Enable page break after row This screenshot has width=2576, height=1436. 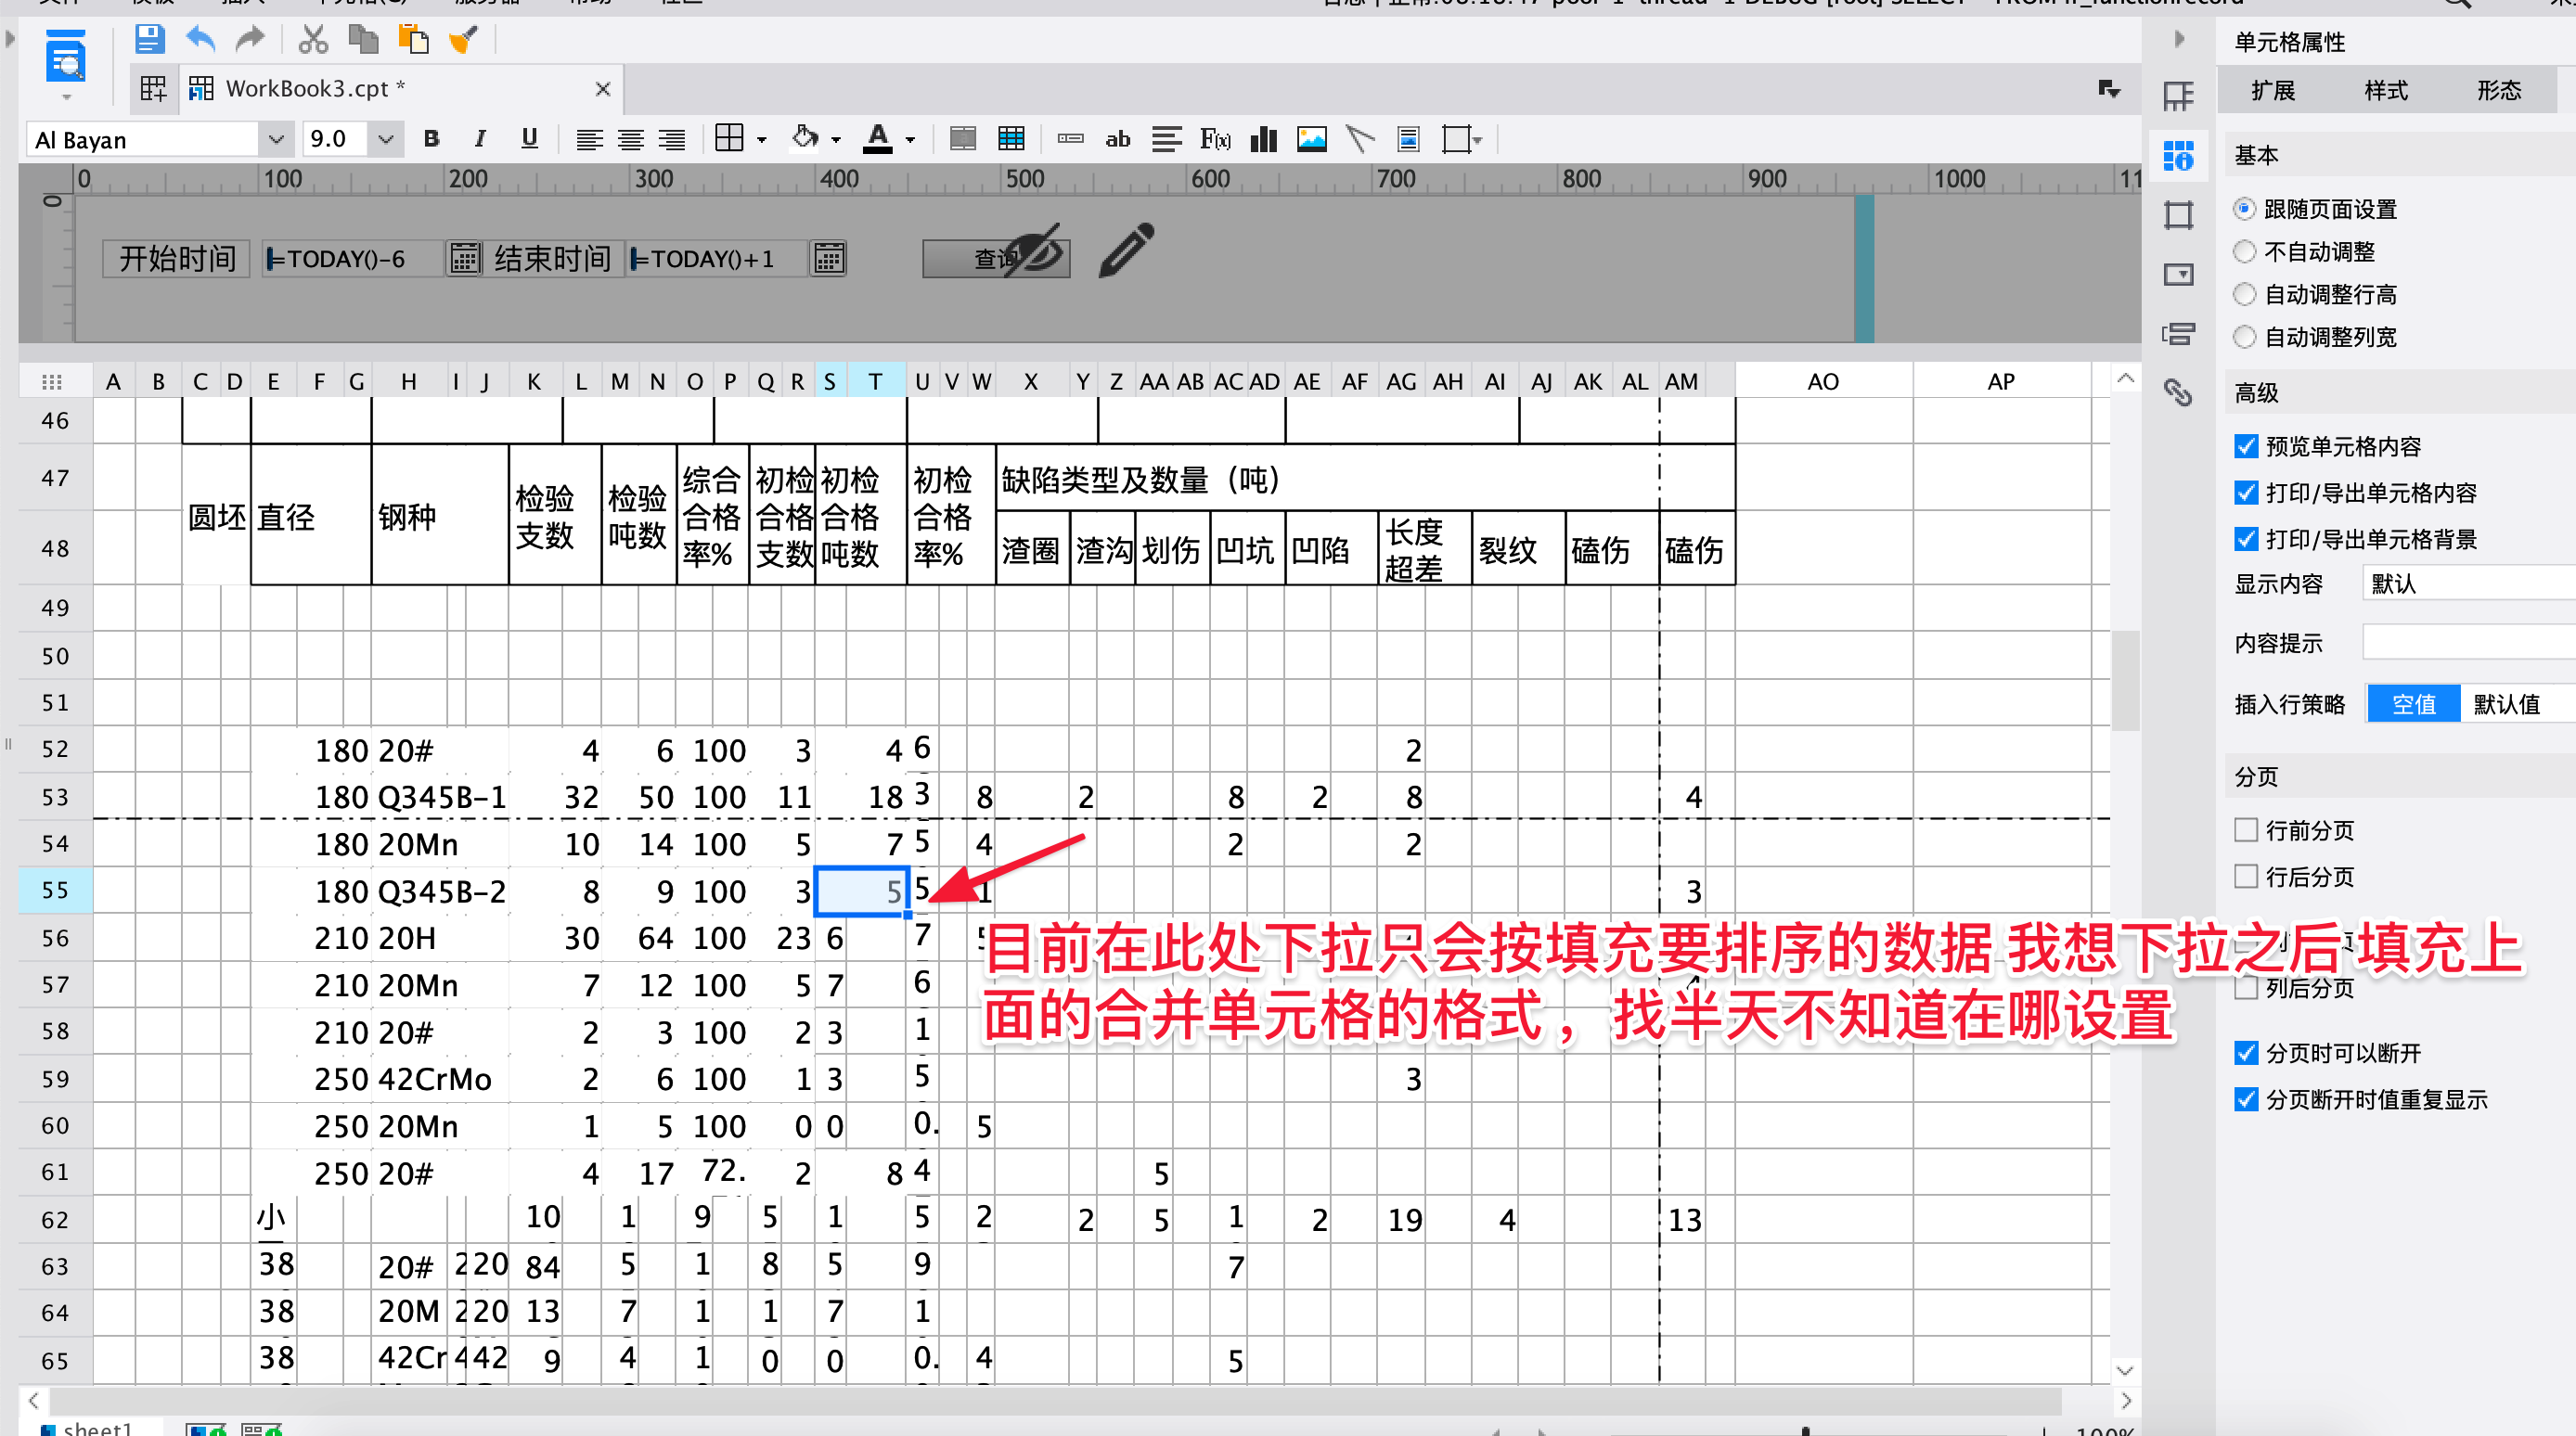coord(2246,877)
